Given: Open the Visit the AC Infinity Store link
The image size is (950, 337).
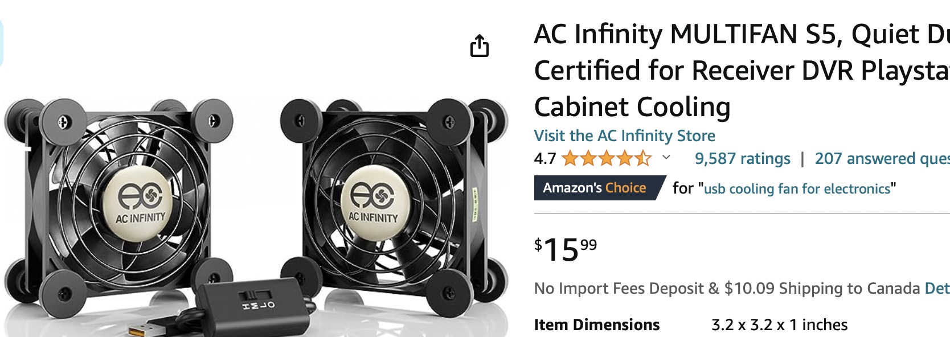Looking at the screenshot, I should click(624, 135).
